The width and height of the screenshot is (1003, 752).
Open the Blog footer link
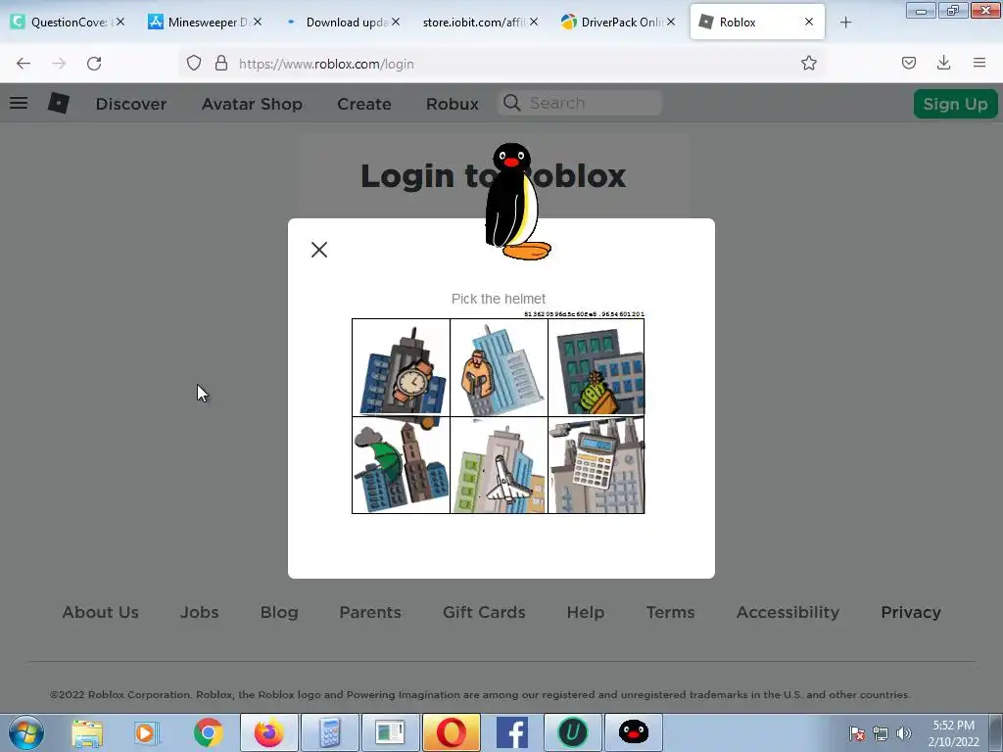tap(279, 612)
